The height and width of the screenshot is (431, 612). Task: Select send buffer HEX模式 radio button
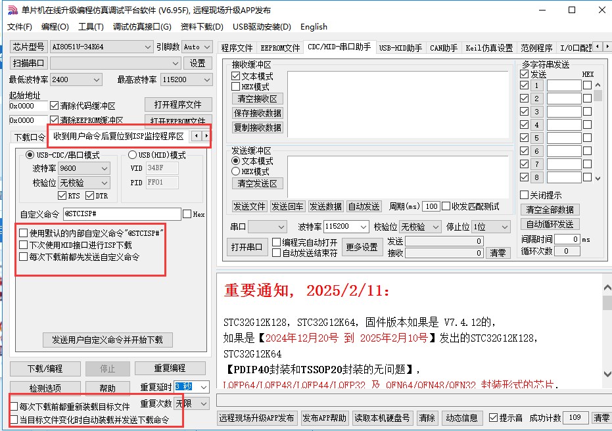tap(235, 171)
